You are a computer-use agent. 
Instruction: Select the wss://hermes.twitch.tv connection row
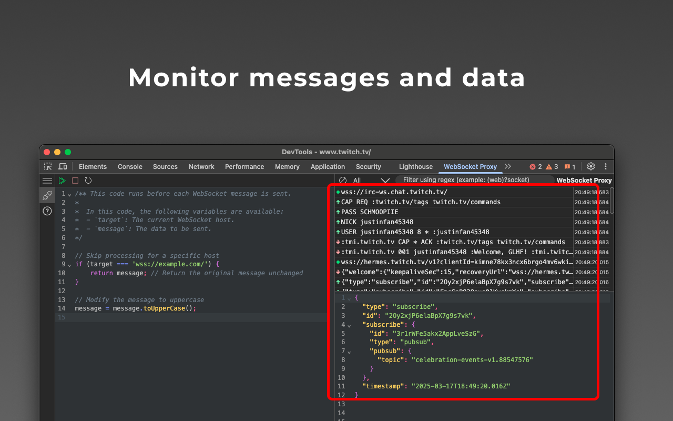click(x=472, y=262)
